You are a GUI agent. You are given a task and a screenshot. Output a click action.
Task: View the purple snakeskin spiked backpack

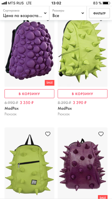[83, 163]
